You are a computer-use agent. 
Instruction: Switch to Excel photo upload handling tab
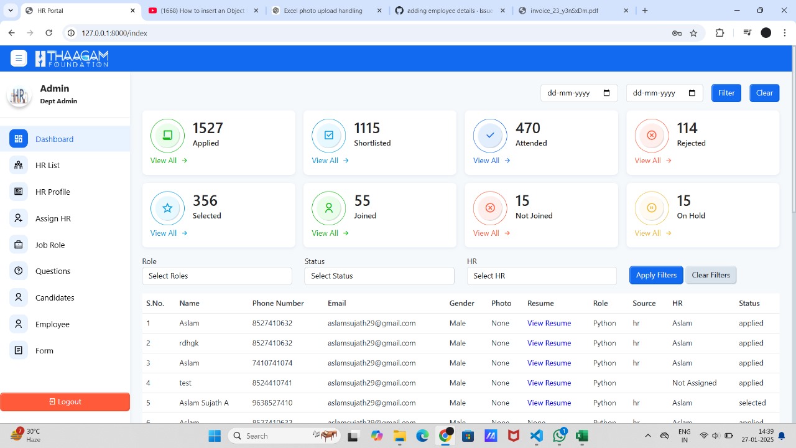326,11
